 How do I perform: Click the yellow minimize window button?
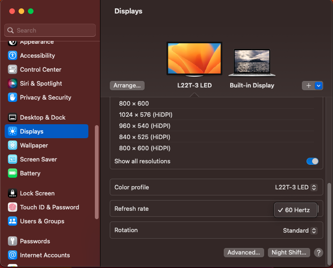click(21, 11)
